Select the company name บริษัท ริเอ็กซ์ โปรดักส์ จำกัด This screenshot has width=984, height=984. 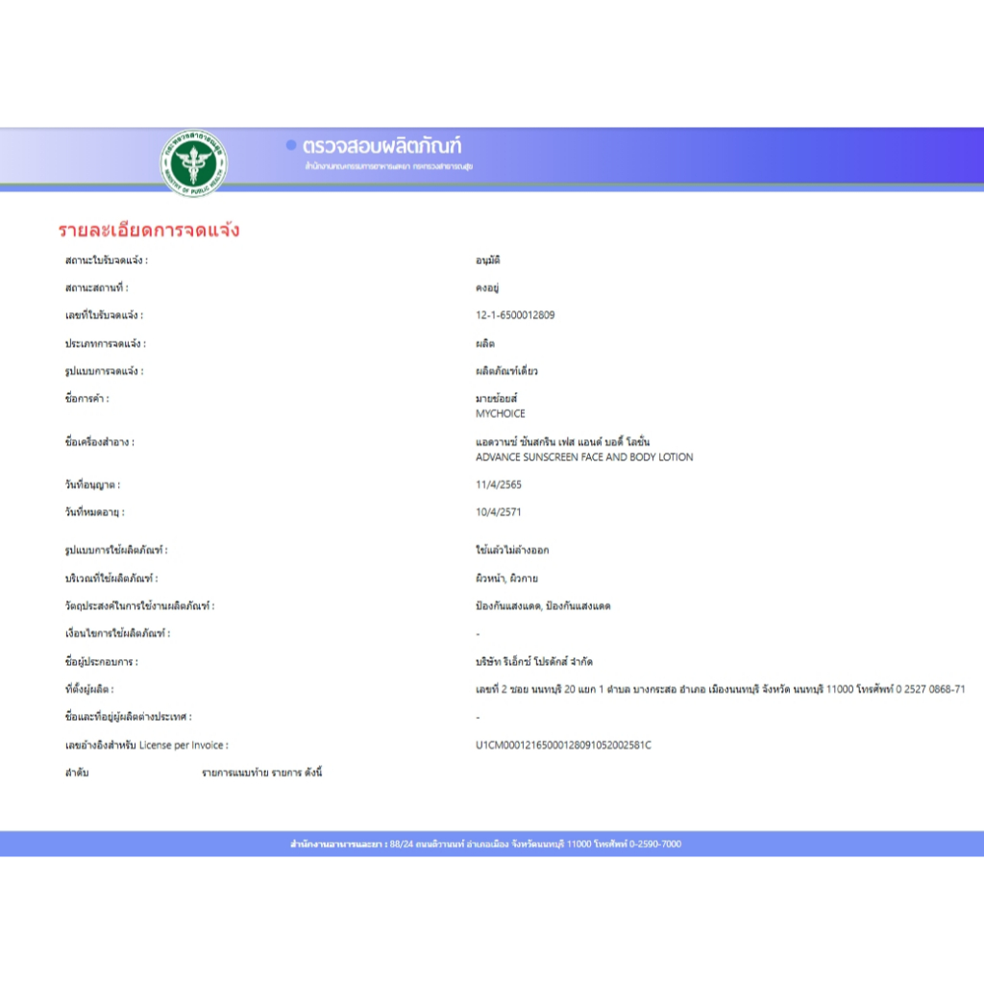[534, 661]
